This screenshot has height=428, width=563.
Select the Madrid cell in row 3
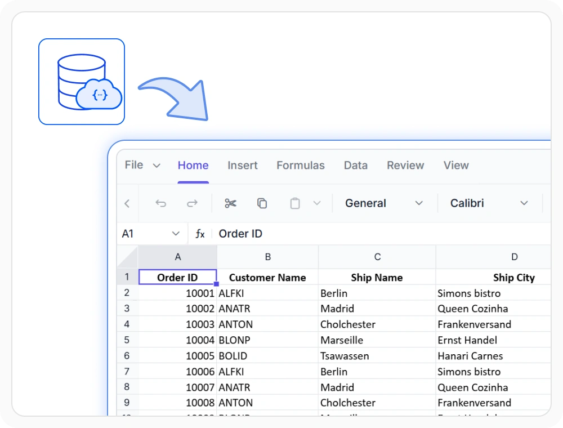pyautogui.click(x=377, y=309)
